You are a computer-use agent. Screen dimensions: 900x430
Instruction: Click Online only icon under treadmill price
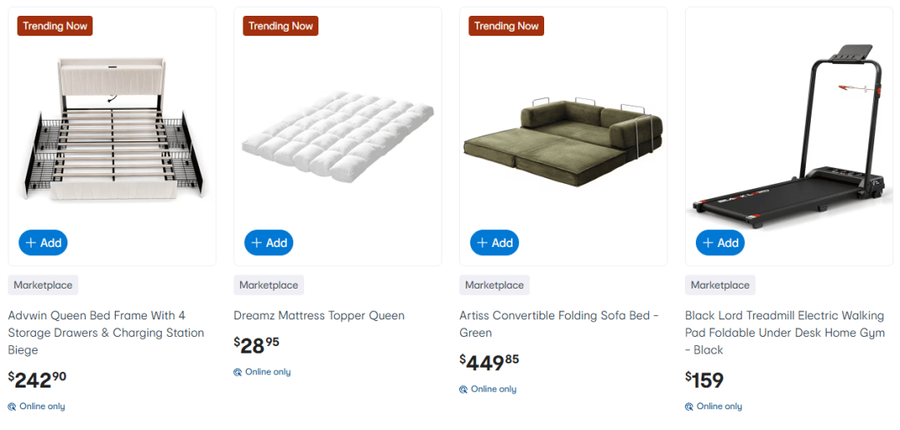click(x=689, y=407)
